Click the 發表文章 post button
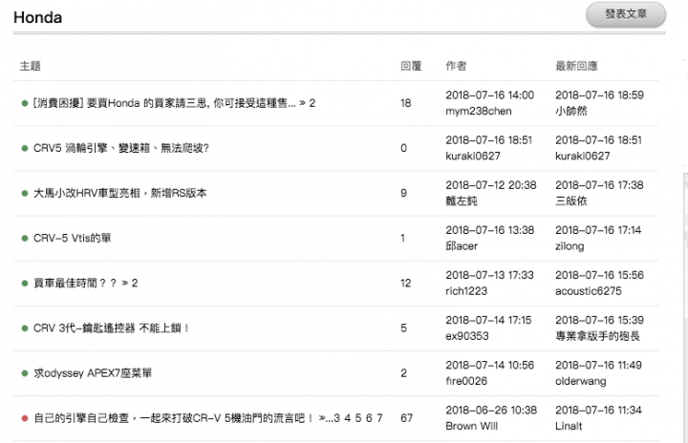 coord(626,14)
